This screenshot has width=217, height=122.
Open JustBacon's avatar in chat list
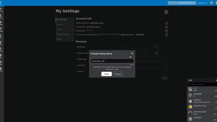[x=190, y=101]
